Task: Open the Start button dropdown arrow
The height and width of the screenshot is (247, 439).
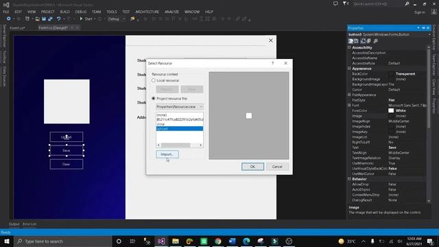Action: tap(95, 19)
